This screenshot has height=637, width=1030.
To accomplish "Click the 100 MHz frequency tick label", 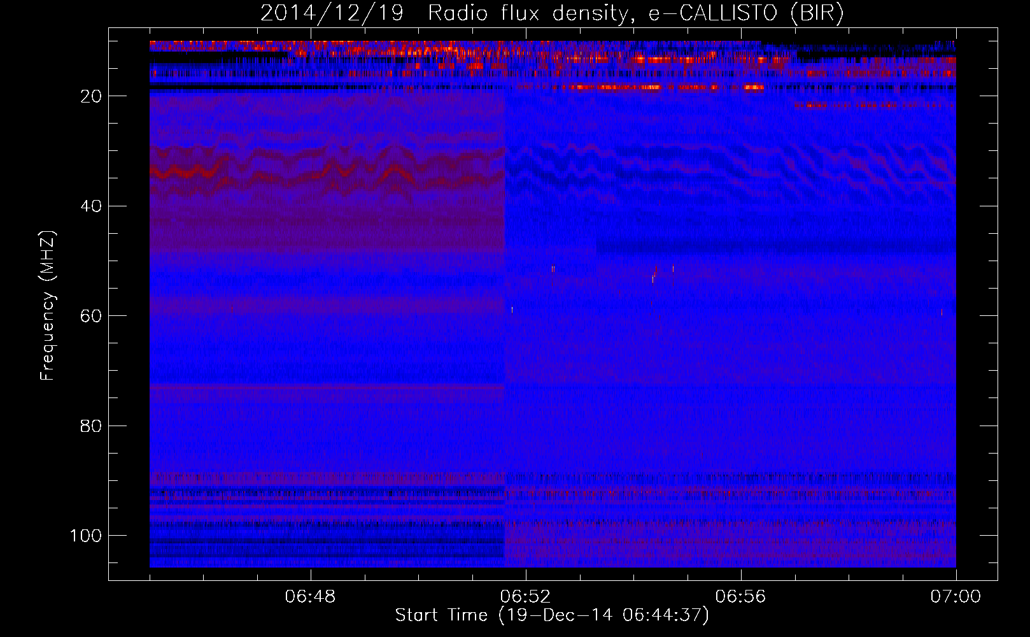I will point(86,536).
